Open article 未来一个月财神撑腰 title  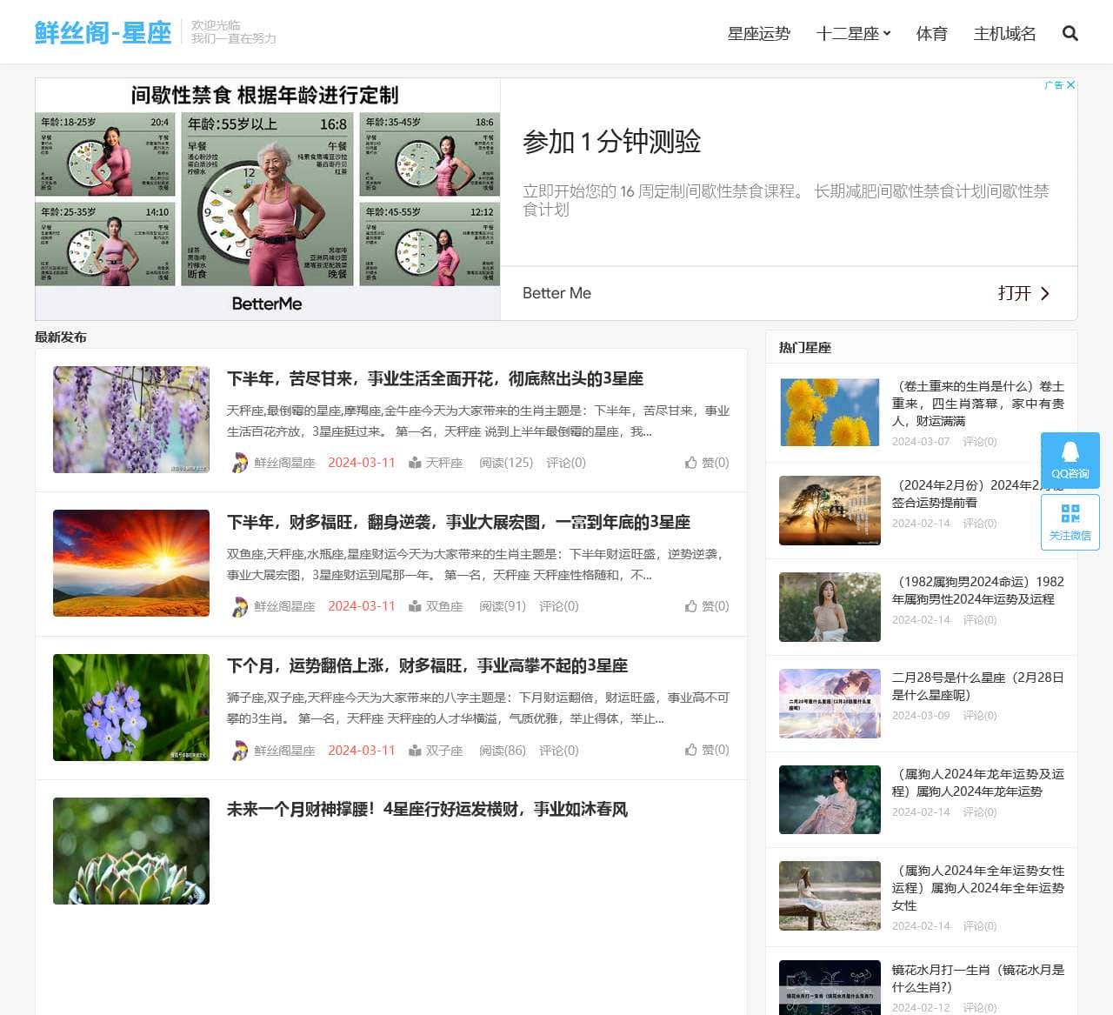[x=428, y=809]
